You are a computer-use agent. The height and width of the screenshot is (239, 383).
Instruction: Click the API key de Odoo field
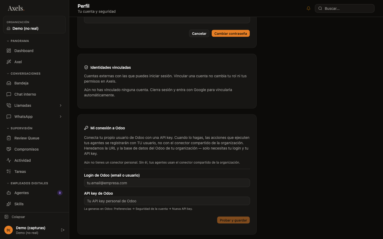click(x=167, y=201)
